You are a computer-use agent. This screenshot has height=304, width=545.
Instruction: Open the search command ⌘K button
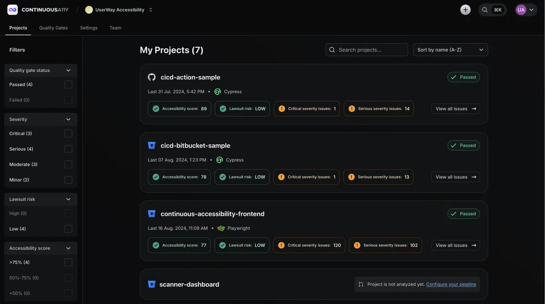pyautogui.click(x=493, y=10)
